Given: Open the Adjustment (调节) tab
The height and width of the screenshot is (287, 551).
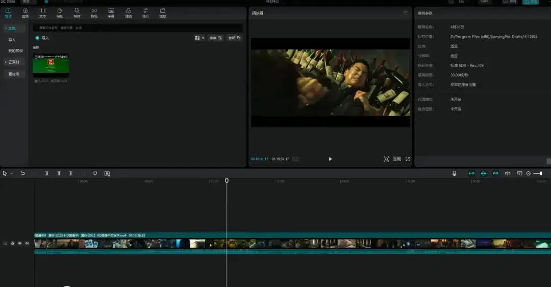Looking at the screenshot, I should click(145, 13).
